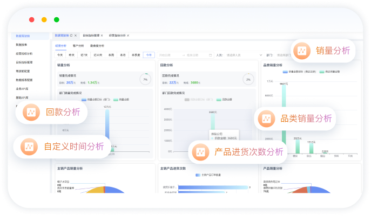This screenshot has height=216, width=371.
Task: Switch to the 客户分析 tab
Action: pyautogui.click(x=78, y=46)
